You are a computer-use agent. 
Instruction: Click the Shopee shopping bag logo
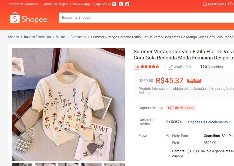pos(15,18)
